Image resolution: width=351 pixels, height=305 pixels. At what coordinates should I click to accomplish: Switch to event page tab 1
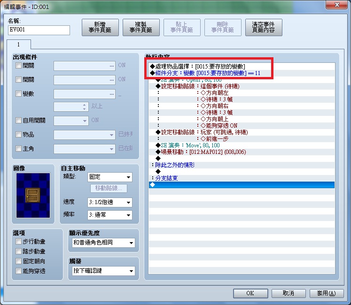[19, 45]
